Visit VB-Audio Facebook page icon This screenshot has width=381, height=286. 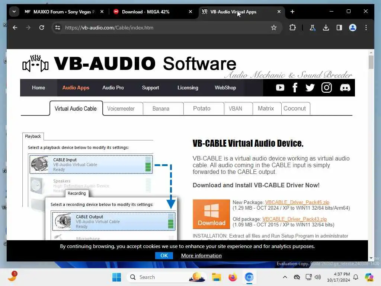pos(295,88)
